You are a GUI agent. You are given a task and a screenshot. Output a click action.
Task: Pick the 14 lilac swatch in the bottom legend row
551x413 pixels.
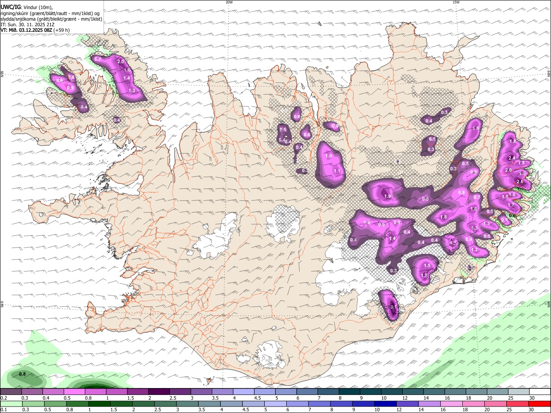coord(429,404)
